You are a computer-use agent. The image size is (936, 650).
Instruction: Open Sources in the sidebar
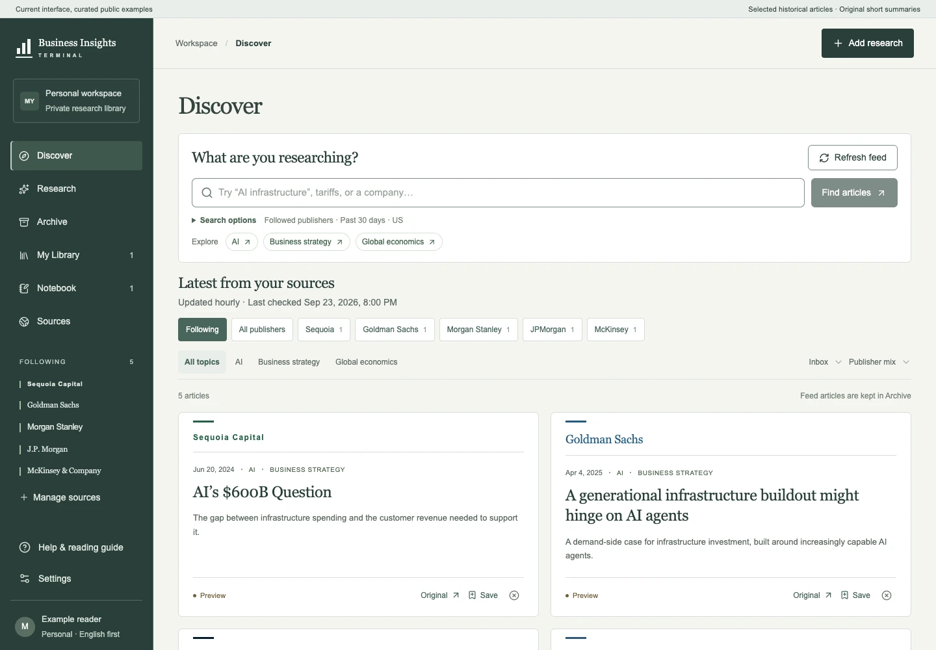click(x=77, y=322)
